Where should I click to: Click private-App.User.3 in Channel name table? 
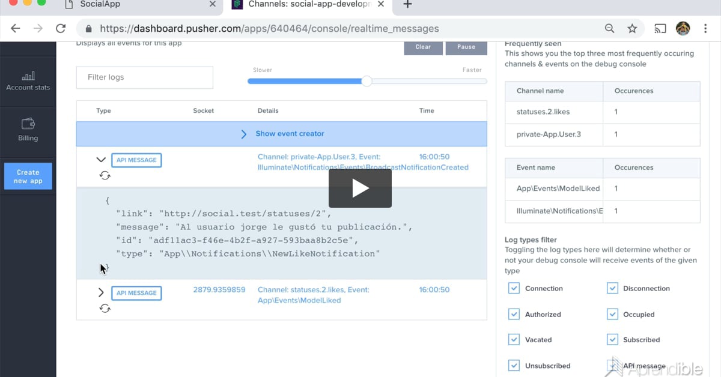[x=549, y=134]
